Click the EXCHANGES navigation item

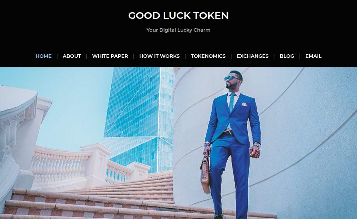click(x=252, y=56)
